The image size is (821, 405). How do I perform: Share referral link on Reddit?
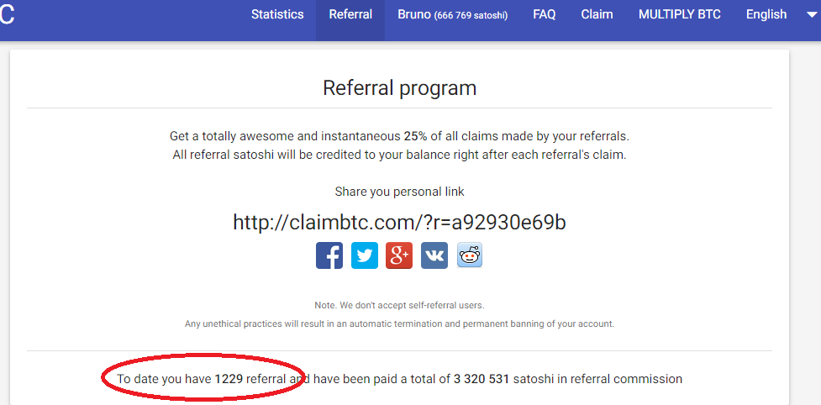point(470,255)
